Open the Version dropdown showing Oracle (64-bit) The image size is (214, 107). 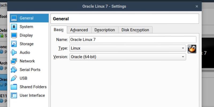click(128, 57)
